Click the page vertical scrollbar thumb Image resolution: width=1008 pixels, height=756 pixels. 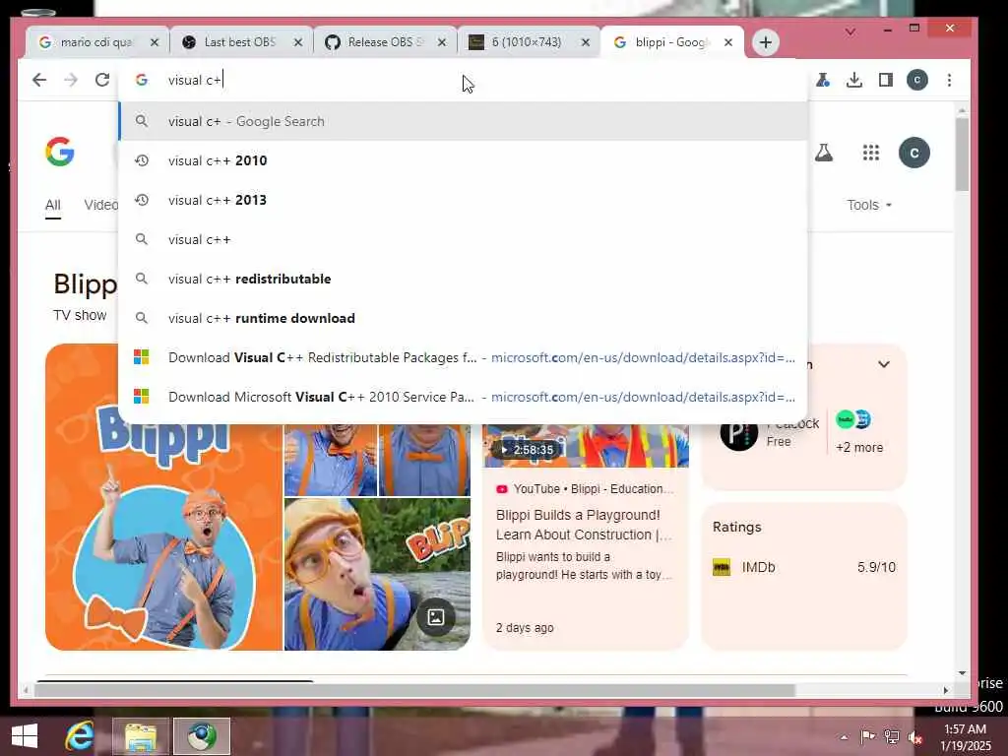click(x=962, y=155)
